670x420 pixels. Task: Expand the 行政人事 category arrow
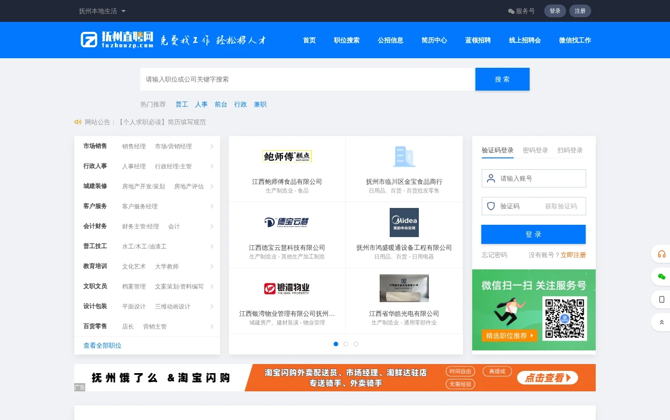[212, 166]
